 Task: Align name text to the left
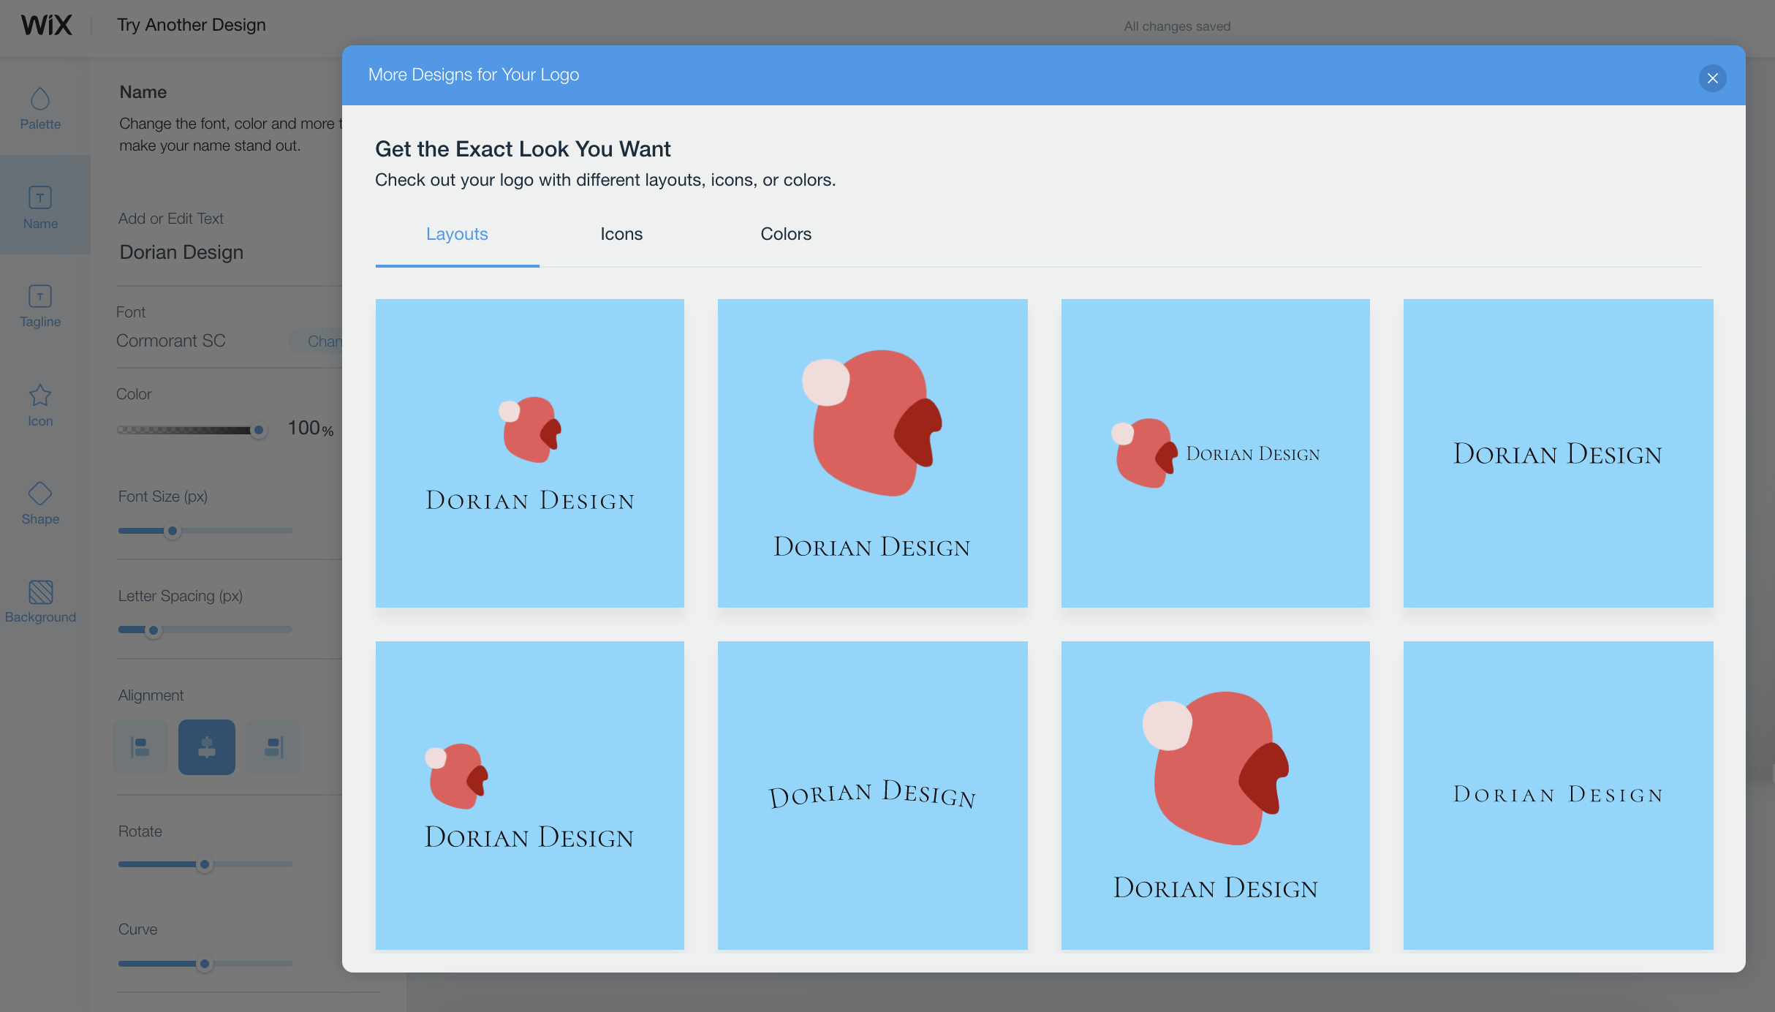pos(140,747)
